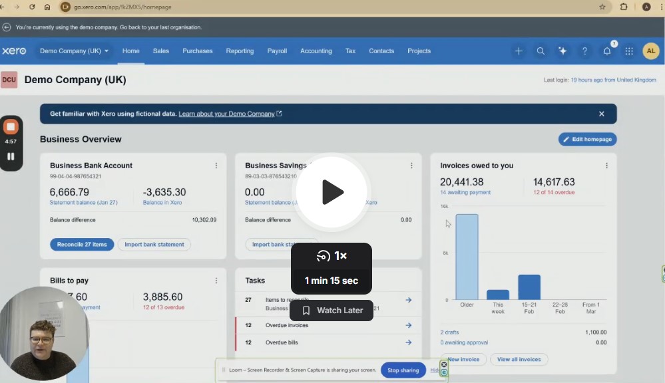Viewport: 665px width, 383px height.
Task: Open the Reporting menu
Action: pos(240,51)
